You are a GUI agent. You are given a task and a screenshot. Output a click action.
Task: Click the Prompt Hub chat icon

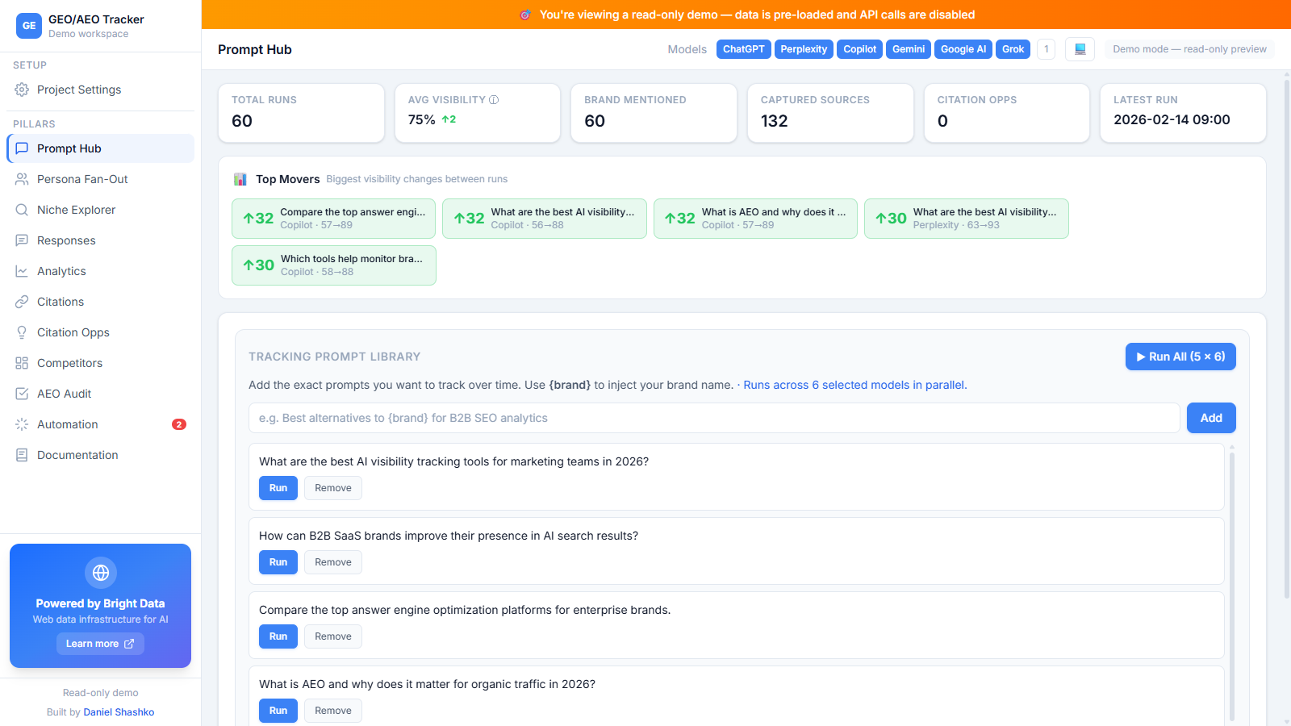point(22,148)
